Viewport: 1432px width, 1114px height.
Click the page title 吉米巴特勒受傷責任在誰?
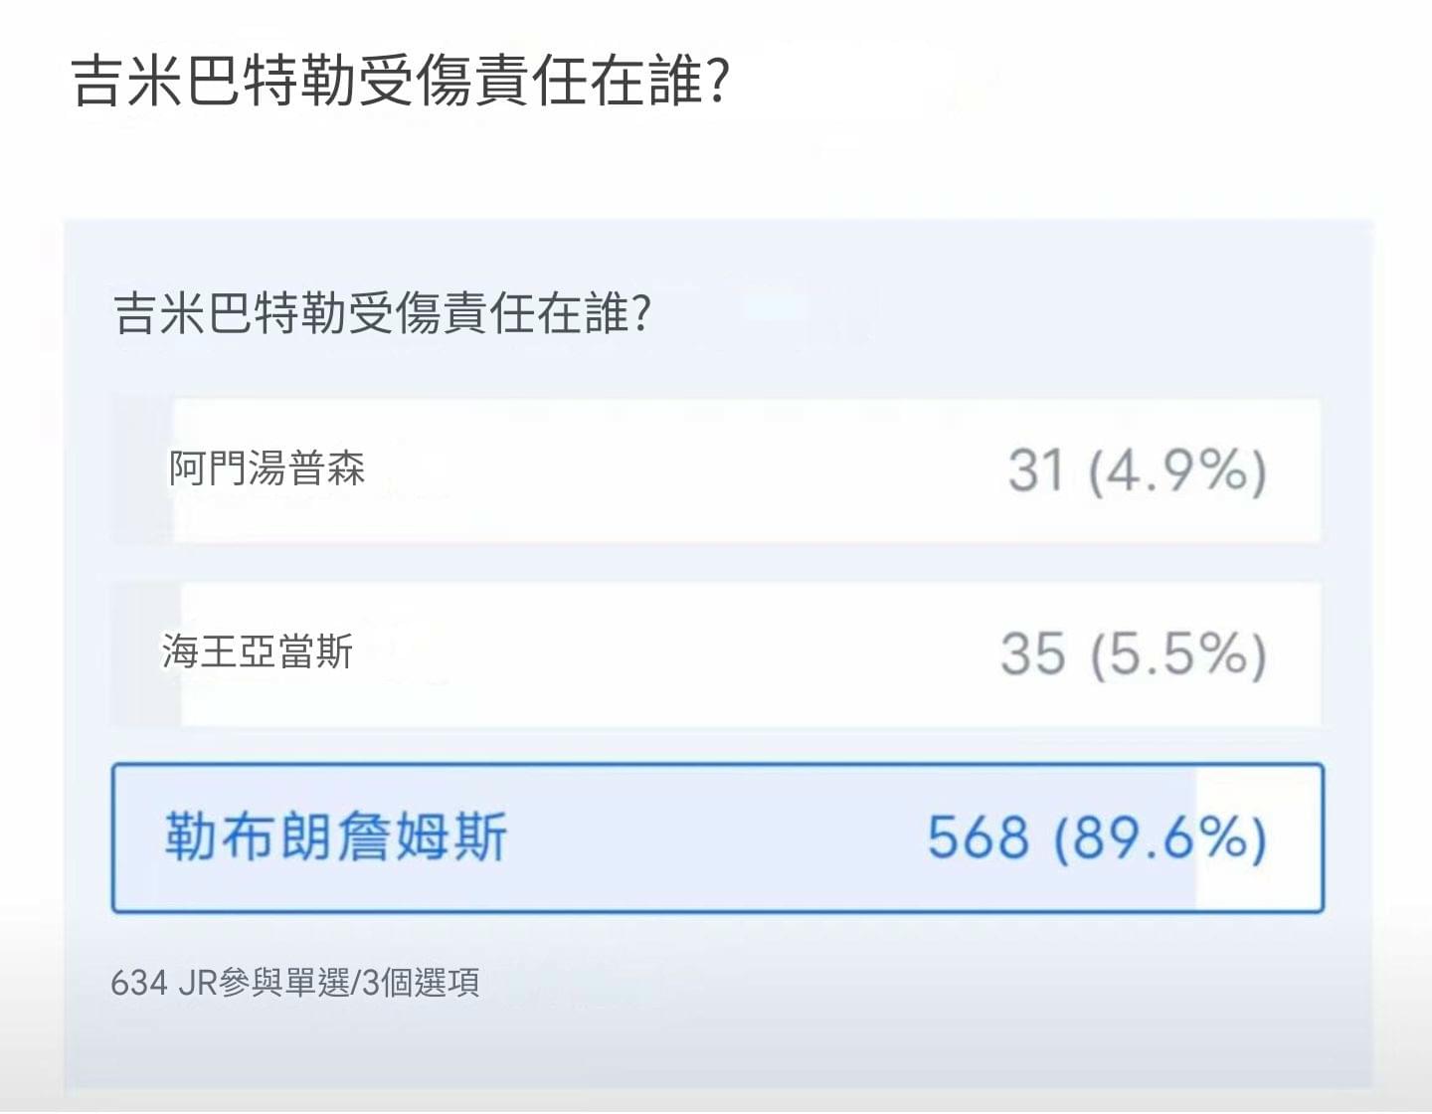(x=402, y=81)
